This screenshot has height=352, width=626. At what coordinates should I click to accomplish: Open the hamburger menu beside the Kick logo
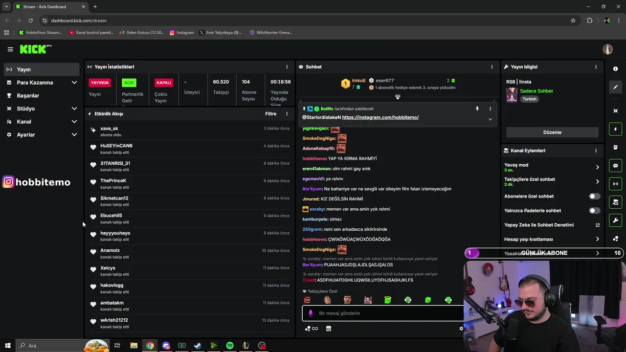(x=10, y=49)
